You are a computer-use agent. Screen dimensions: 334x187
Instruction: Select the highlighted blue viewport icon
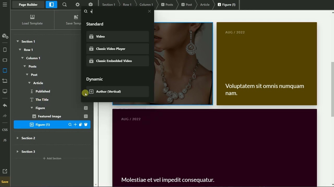[5, 70]
